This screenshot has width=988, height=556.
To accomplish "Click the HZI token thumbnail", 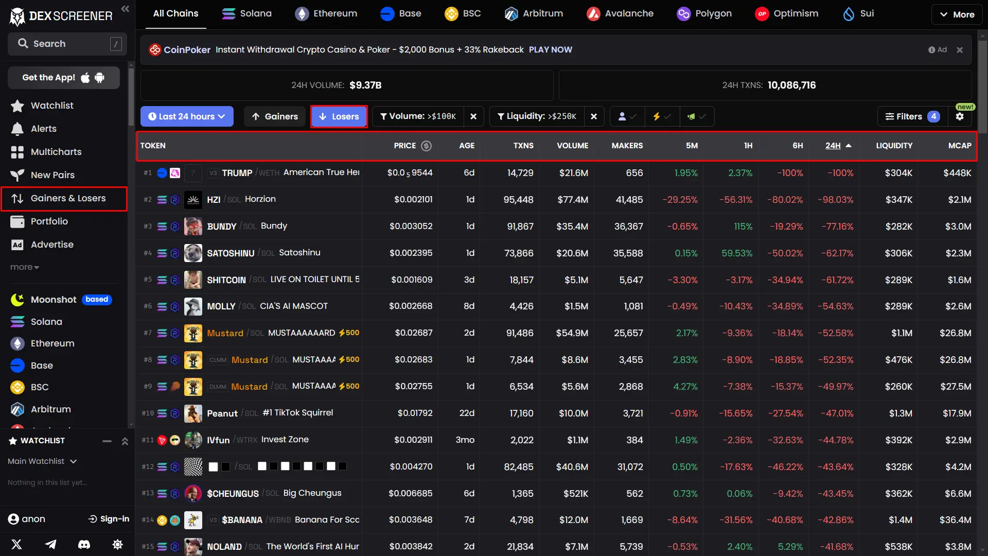I will (193, 200).
